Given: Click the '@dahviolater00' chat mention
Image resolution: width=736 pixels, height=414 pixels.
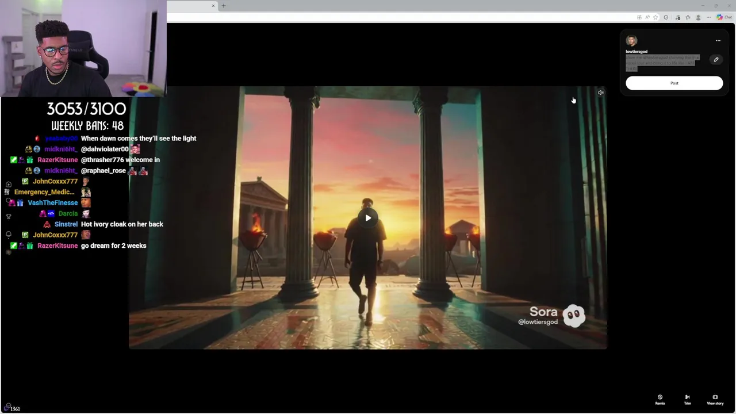Looking at the screenshot, I should pos(105,149).
